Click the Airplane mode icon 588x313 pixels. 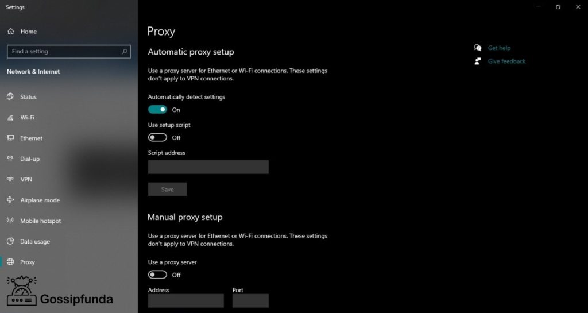click(10, 200)
